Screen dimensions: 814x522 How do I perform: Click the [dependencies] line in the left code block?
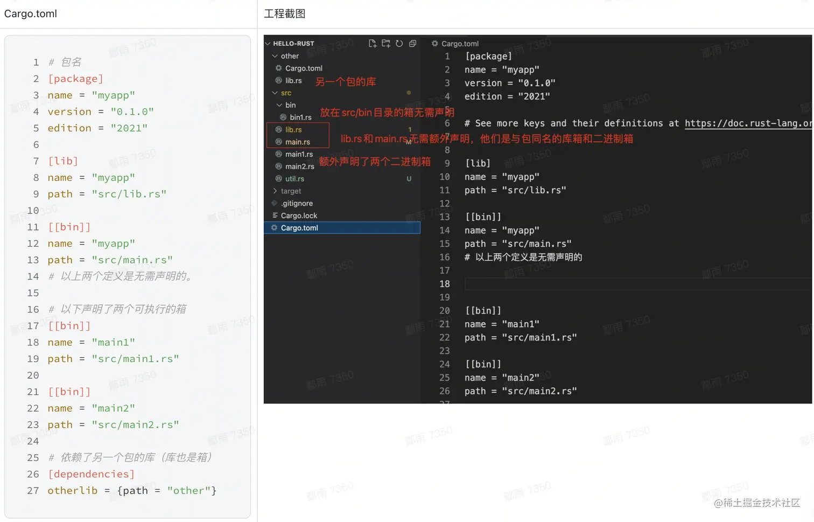(x=91, y=474)
